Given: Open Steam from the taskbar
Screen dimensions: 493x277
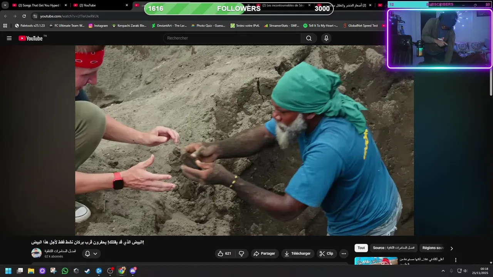Looking at the screenshot, I should point(87,271).
